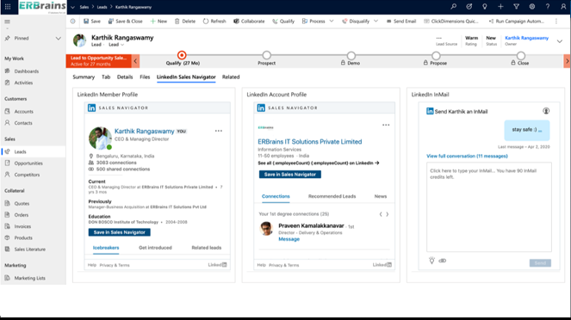Open Quotes in sidebar
Screen dimensions: 571x320
pyautogui.click(x=22, y=203)
